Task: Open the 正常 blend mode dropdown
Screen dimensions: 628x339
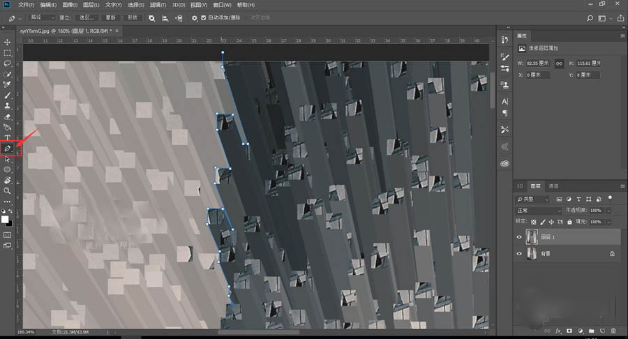Action: pos(539,210)
